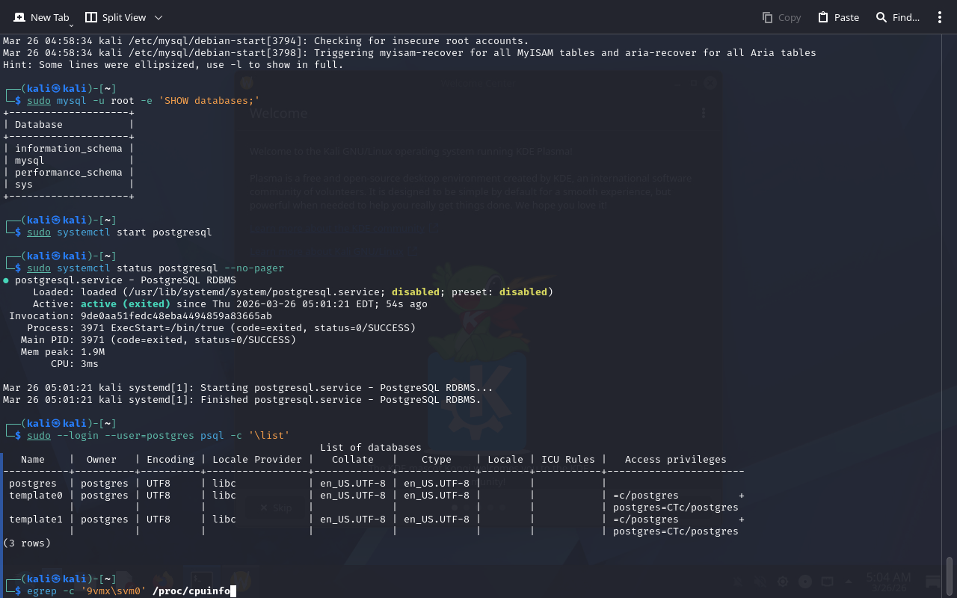957x598 pixels.
Task: Select the information_schema database entry
Action: pos(68,149)
